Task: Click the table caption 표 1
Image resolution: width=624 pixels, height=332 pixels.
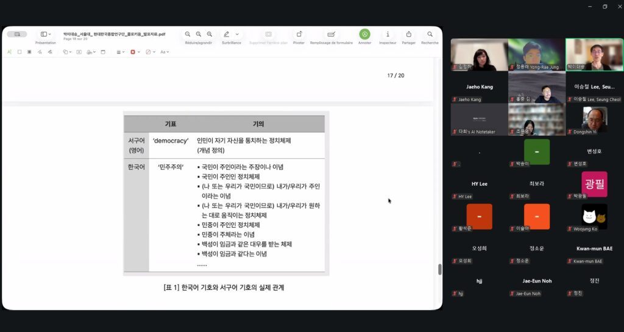Action: 224,288
